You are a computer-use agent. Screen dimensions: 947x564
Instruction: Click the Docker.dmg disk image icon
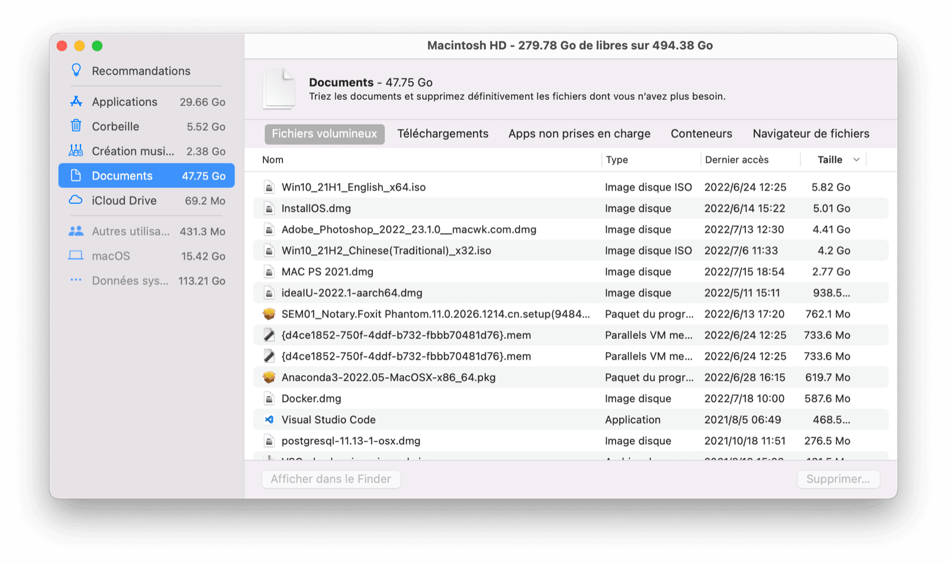click(x=269, y=398)
